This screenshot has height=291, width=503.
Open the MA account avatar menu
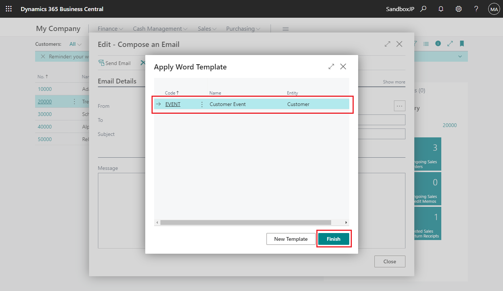pos(494,8)
